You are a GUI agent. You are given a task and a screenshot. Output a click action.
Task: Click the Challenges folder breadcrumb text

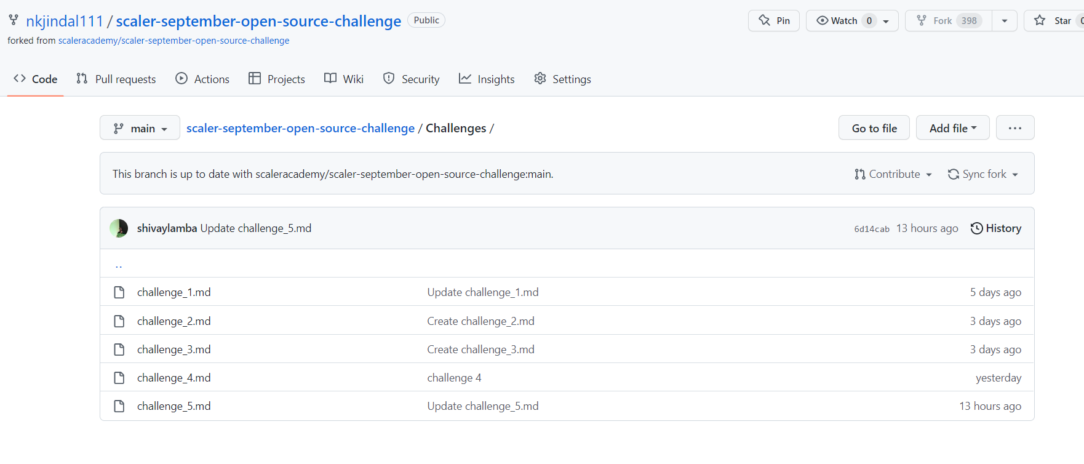[x=456, y=128]
